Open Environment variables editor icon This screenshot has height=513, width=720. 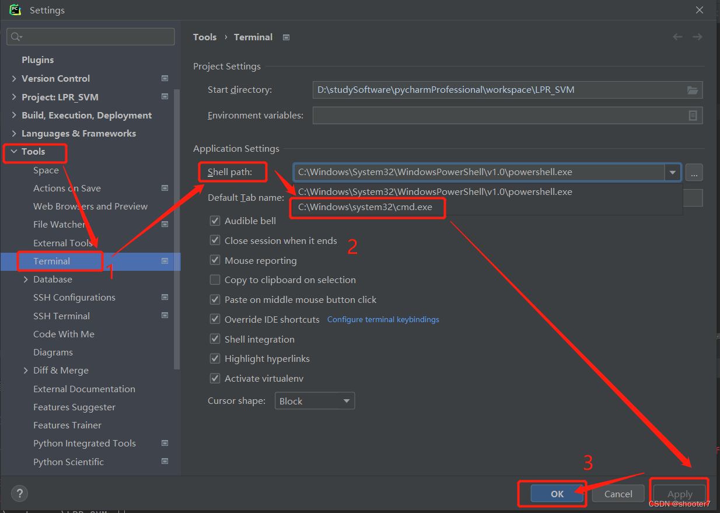pos(693,116)
